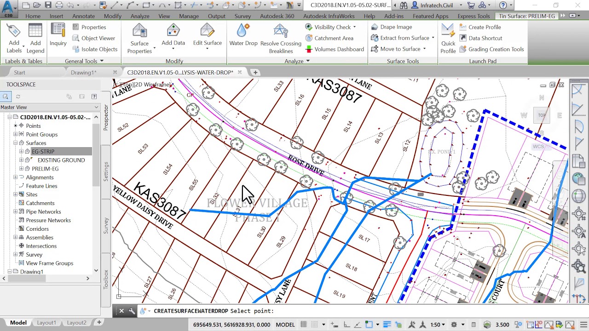Start the Water Drop analysis tool
The height and width of the screenshot is (331, 589).
tap(243, 35)
